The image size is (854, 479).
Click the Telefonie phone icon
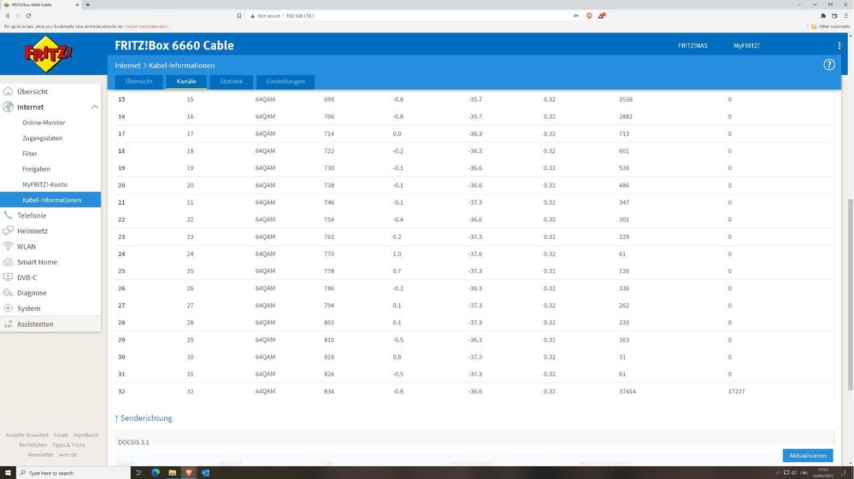[x=9, y=215]
